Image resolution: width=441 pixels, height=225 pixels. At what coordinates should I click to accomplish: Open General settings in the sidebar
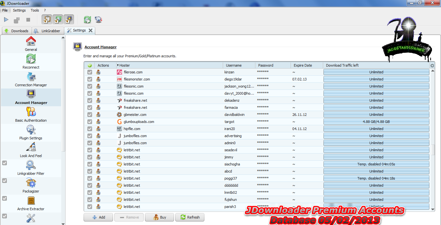(31, 43)
